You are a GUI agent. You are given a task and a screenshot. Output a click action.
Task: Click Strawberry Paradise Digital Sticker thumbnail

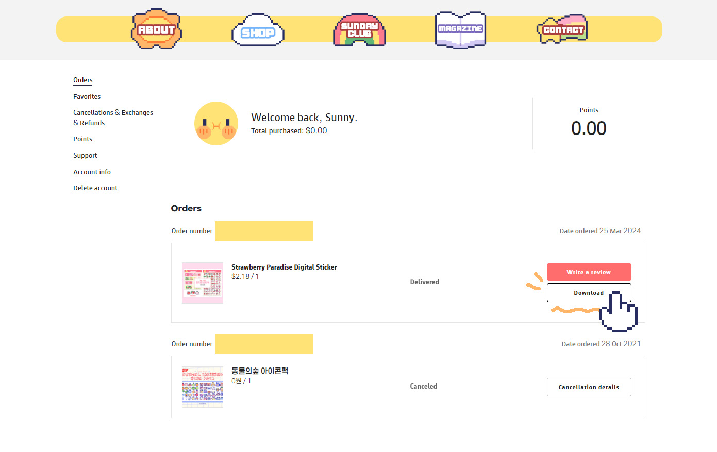pos(203,283)
